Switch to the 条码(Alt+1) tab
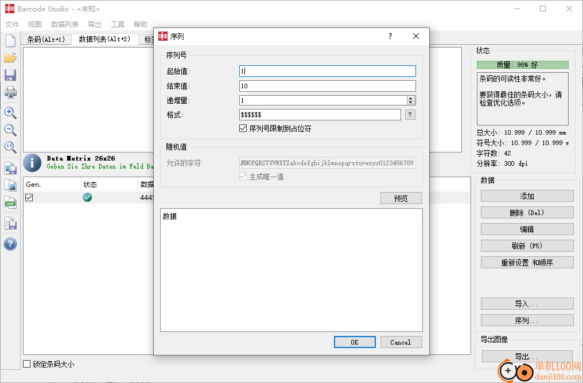Image resolution: width=583 pixels, height=383 pixels. (46, 40)
